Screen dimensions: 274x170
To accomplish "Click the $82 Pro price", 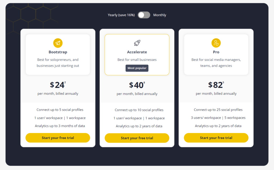I will (216, 85).
